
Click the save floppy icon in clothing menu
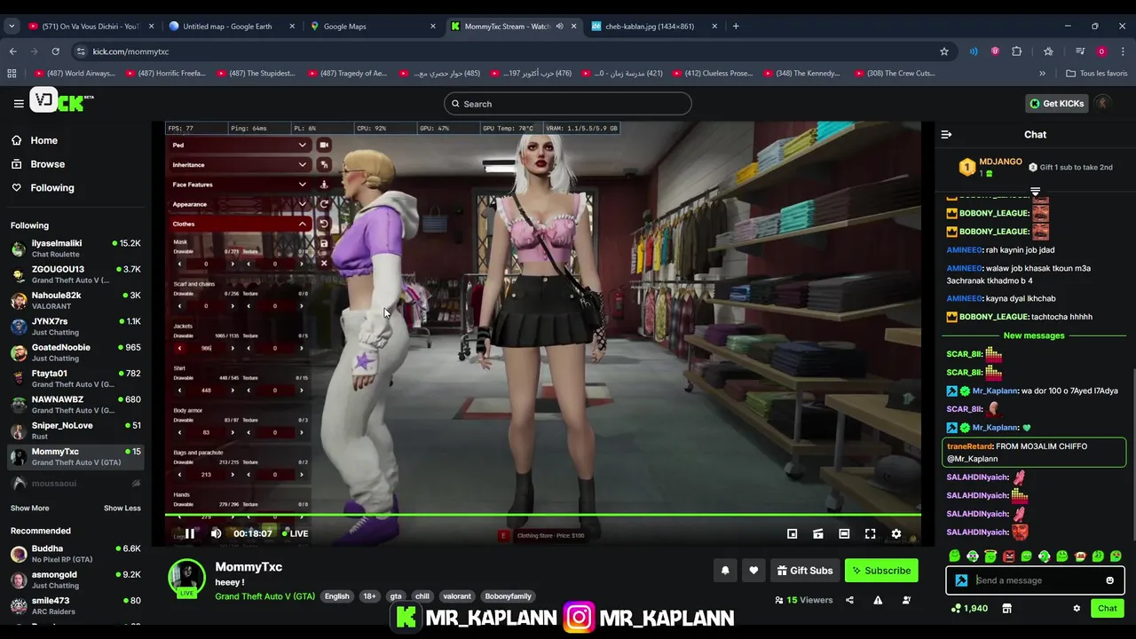[324, 243]
